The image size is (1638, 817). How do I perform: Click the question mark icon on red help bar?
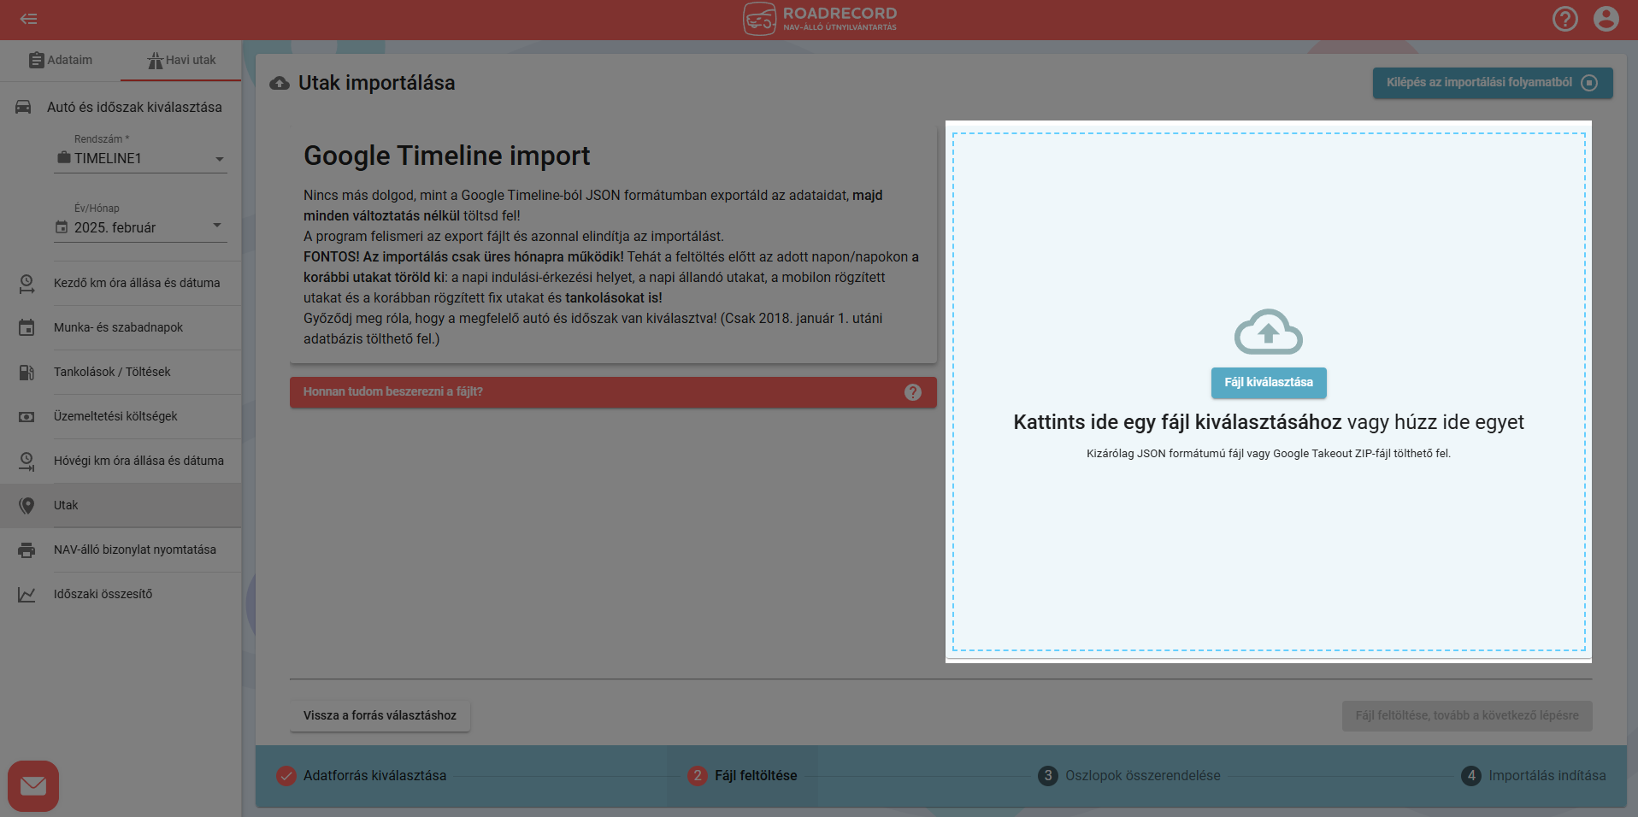click(913, 392)
